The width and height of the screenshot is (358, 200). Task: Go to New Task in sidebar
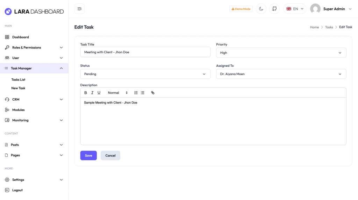(18, 88)
